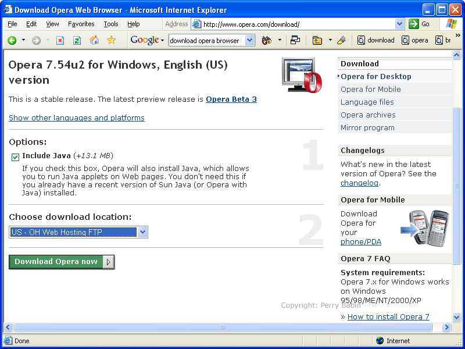This screenshot has height=349, width=465.
Task: Select Opera for Desktop sidebar item
Action: pos(395,77)
